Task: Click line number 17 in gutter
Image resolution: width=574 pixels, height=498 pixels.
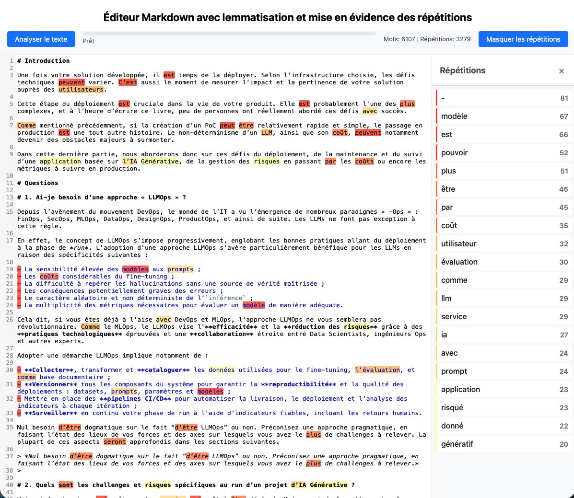Action: point(10,241)
